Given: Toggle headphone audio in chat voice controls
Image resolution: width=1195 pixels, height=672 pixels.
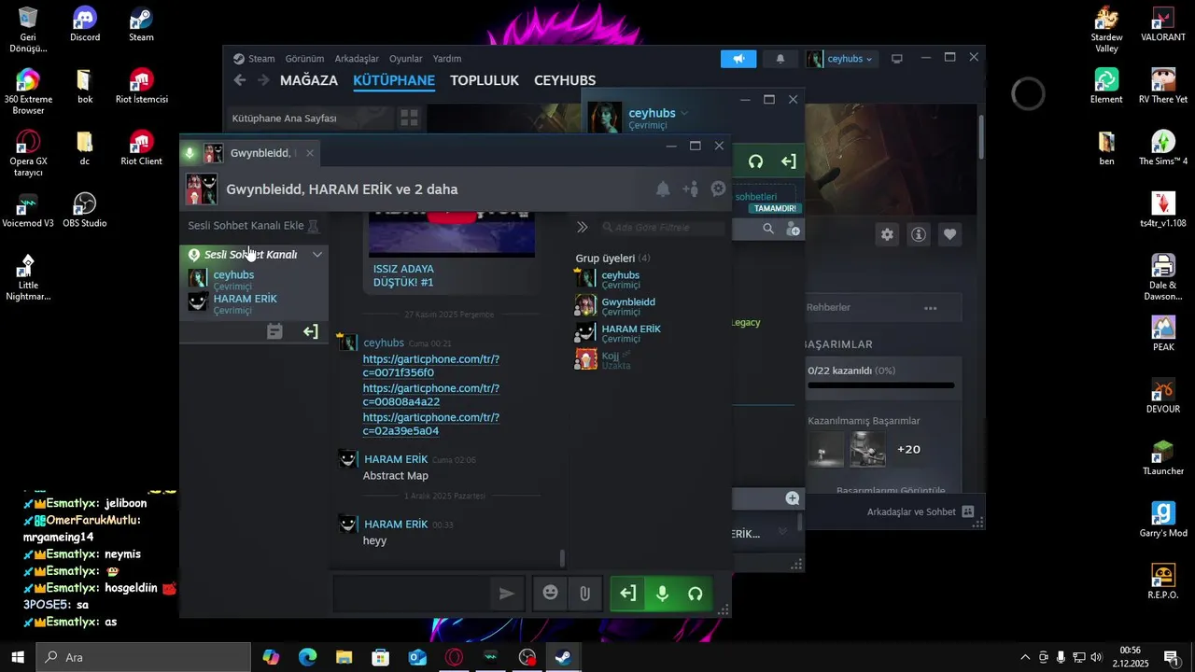Looking at the screenshot, I should [695, 594].
